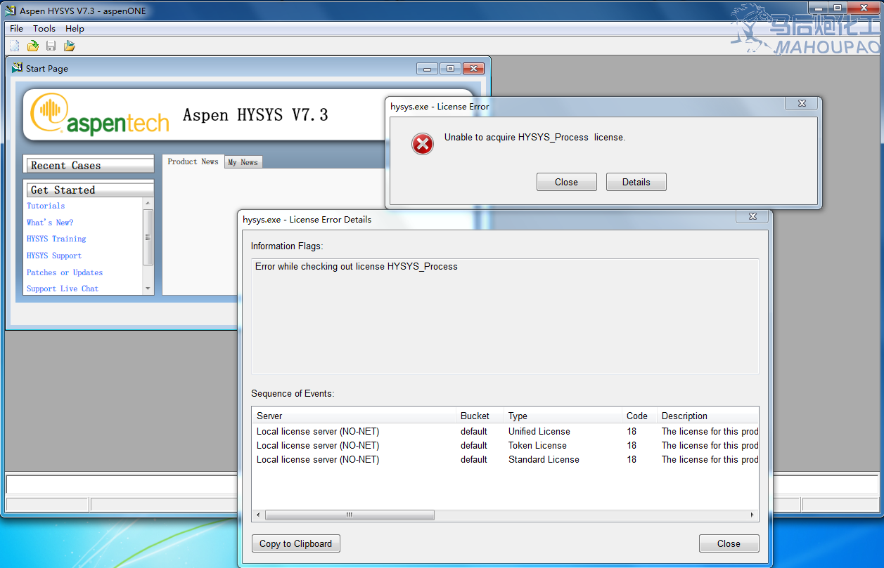Image resolution: width=884 pixels, height=568 pixels.
Task: Sort events by the Code column header
Action: coord(639,416)
